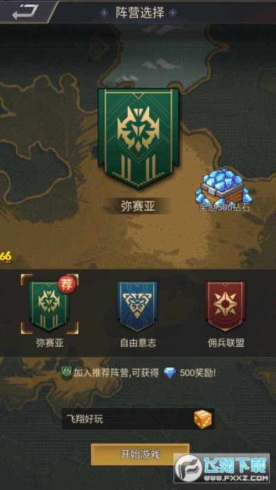Edit the player name field 飞翔好玩
Screen dimensions: 276x490
click(x=138, y=419)
